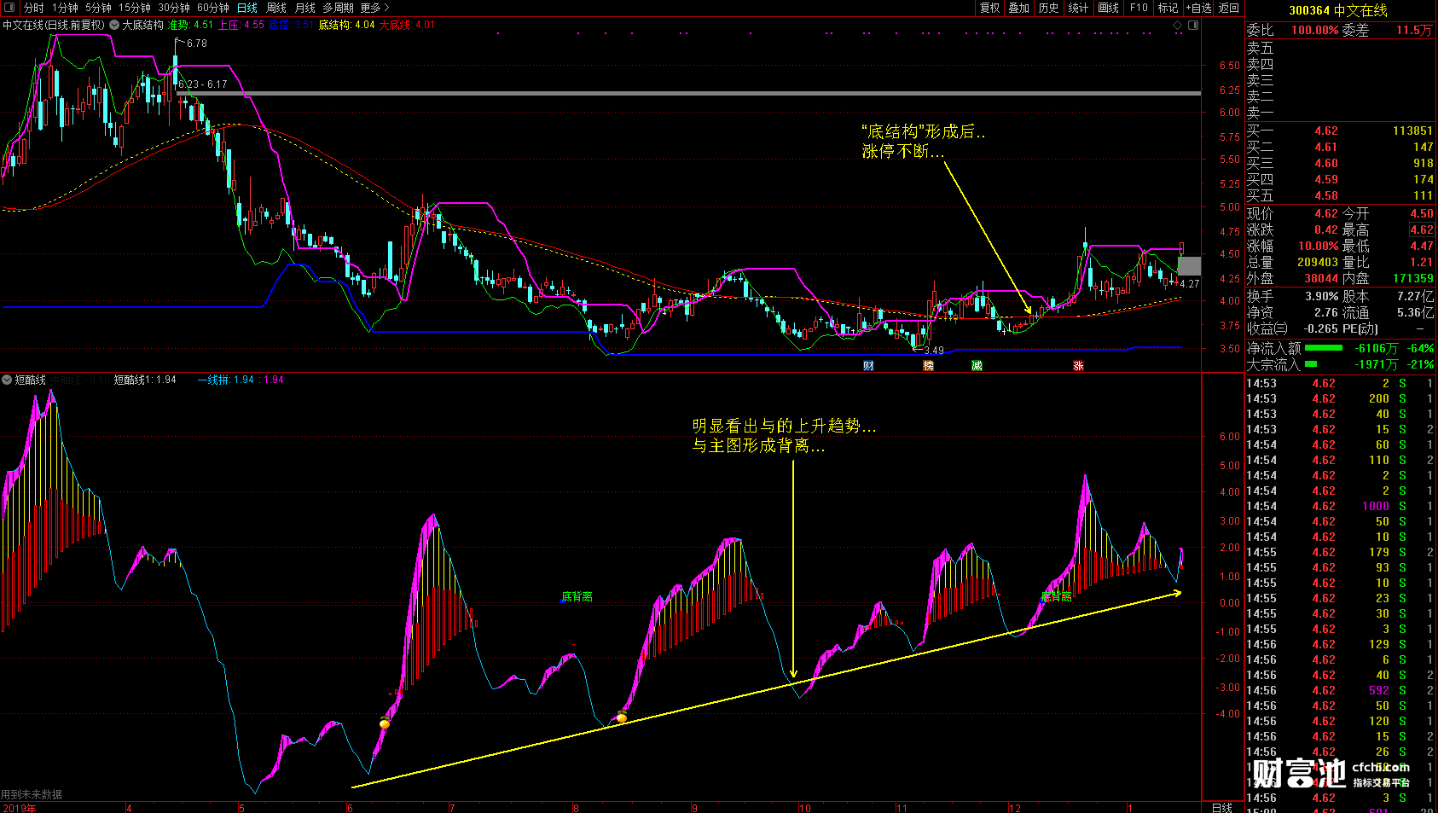Click the 净流入额 green bar

pyautogui.click(x=1324, y=347)
